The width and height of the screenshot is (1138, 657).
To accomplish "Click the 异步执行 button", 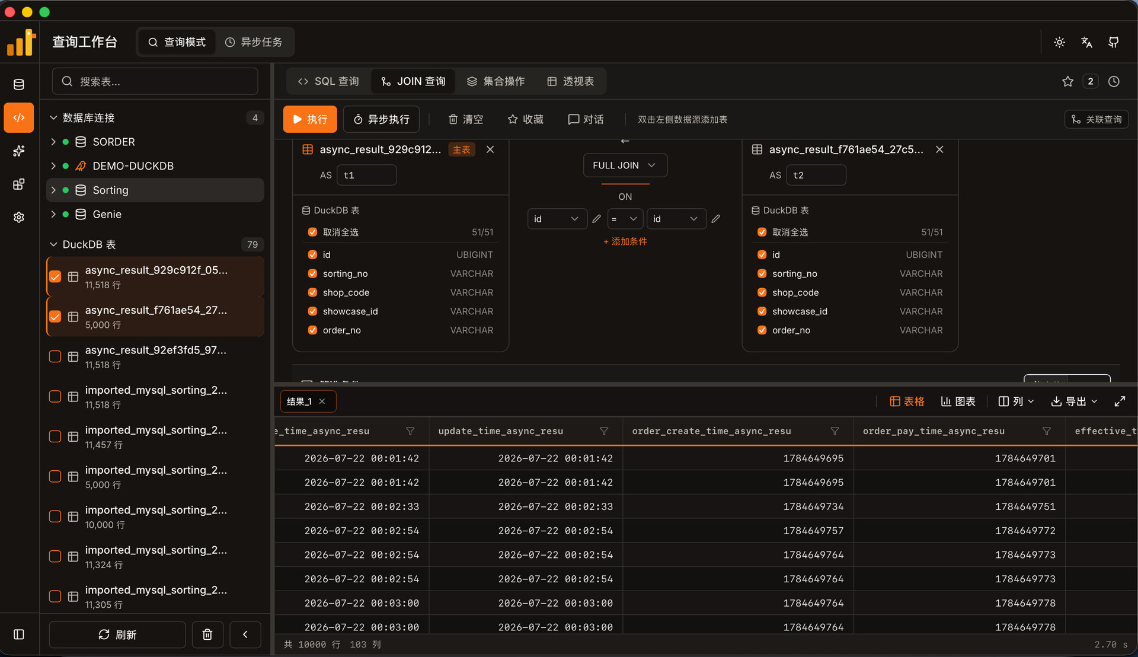I will tap(381, 119).
